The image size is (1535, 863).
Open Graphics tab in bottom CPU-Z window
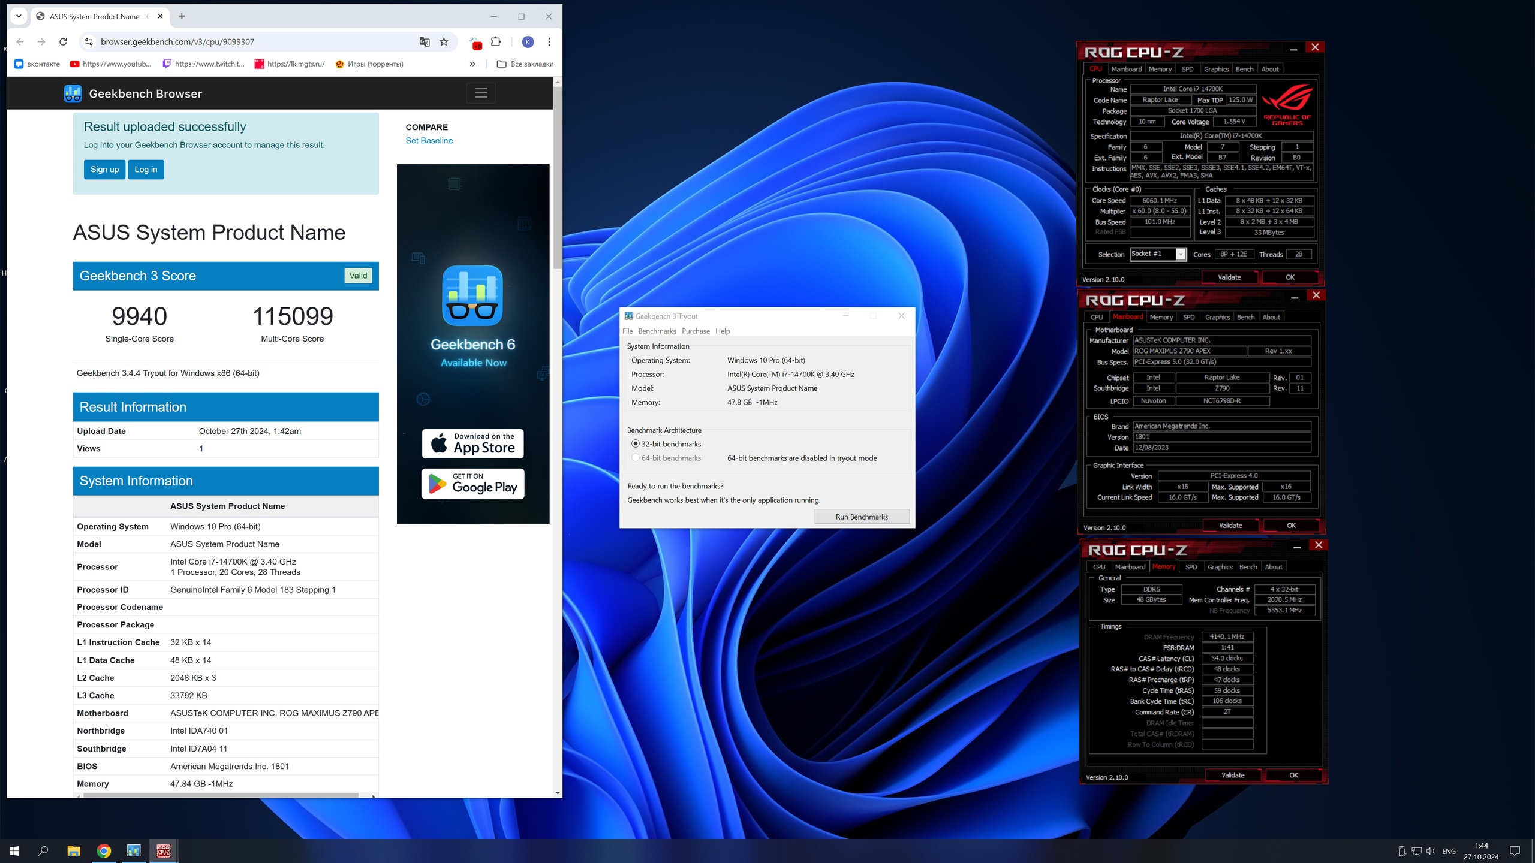coord(1220,567)
